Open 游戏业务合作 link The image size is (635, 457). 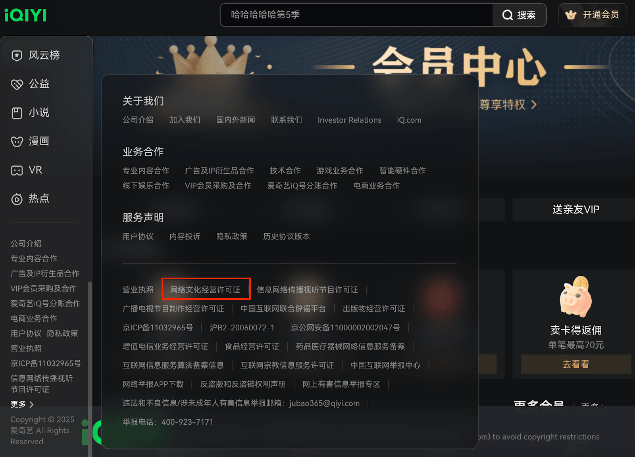(340, 171)
